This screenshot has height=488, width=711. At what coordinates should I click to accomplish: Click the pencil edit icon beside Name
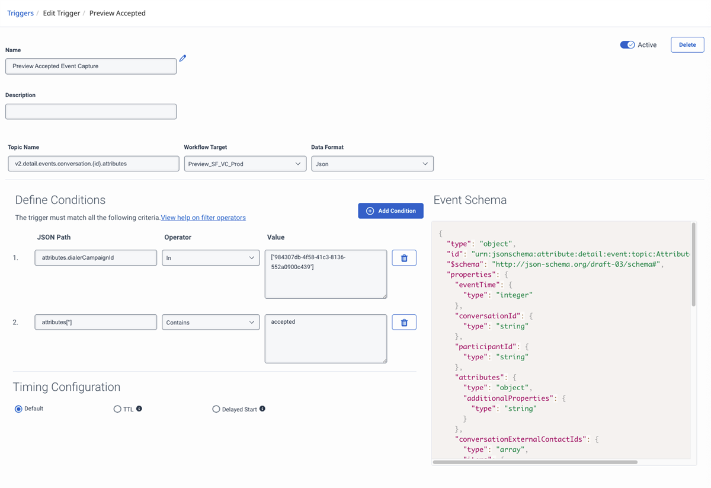[183, 58]
